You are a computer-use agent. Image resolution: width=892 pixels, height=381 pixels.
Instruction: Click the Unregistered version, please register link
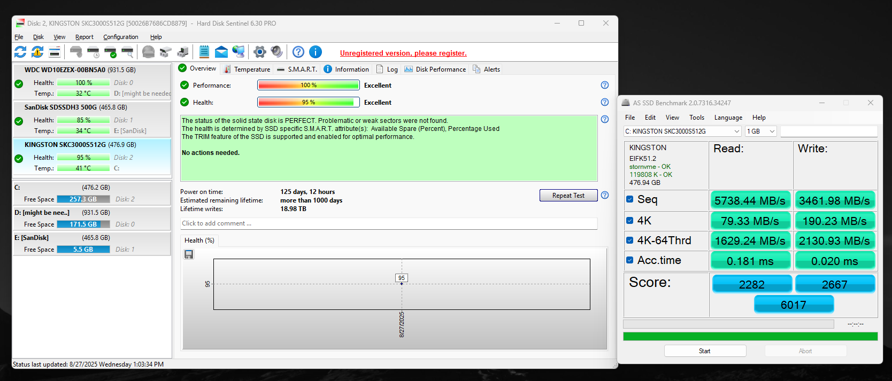[x=403, y=53]
